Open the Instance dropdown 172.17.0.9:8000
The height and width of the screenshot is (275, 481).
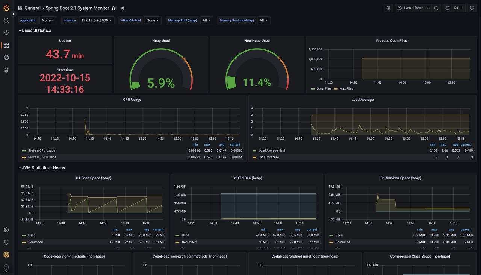[x=97, y=20]
